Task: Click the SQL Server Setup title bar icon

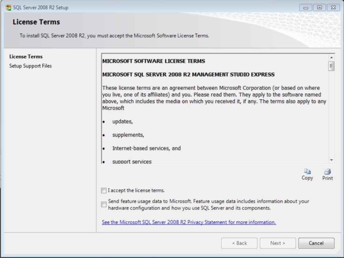Action: tap(8, 7)
